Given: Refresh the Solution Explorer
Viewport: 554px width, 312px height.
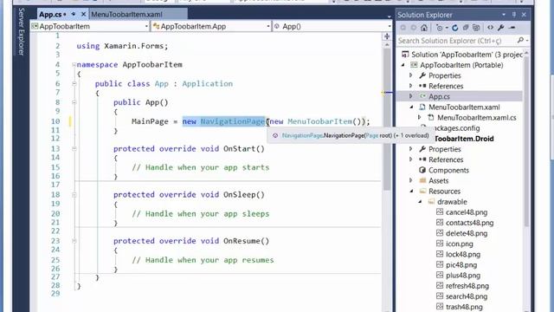Looking at the screenshot, I should tap(455, 28).
